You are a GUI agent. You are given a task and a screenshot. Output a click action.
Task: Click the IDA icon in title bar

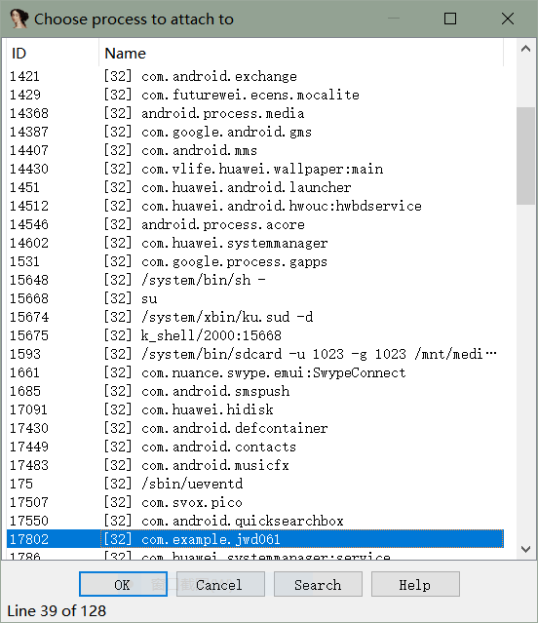(x=19, y=19)
